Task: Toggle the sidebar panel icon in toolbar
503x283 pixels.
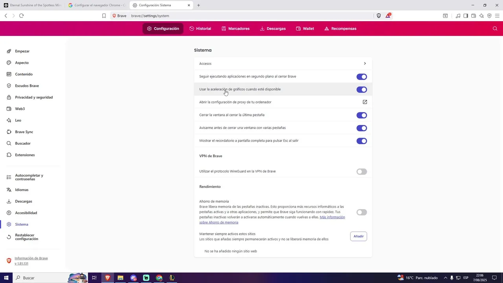Action: point(466,16)
